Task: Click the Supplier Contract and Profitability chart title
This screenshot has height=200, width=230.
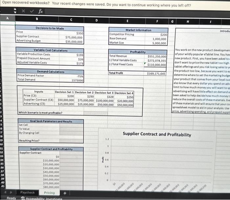Action: point(157,134)
